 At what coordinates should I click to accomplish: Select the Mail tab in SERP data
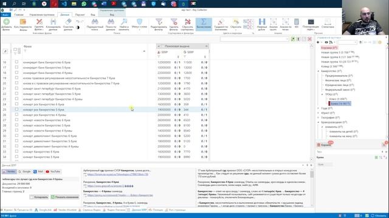38,171
